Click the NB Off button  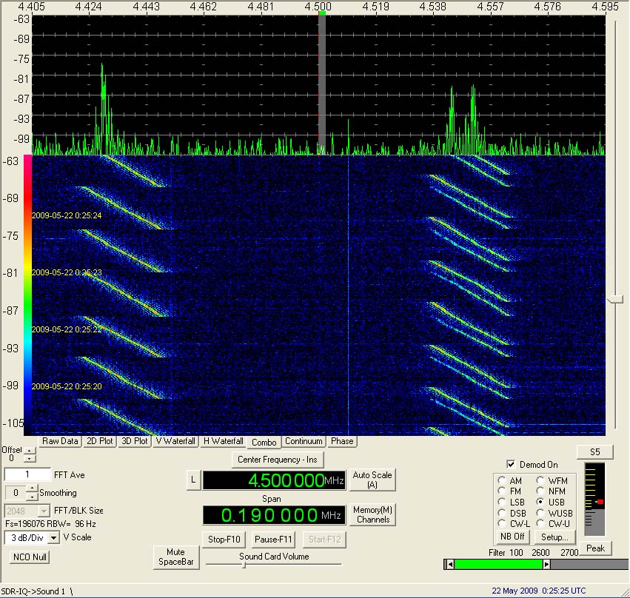[x=512, y=537]
